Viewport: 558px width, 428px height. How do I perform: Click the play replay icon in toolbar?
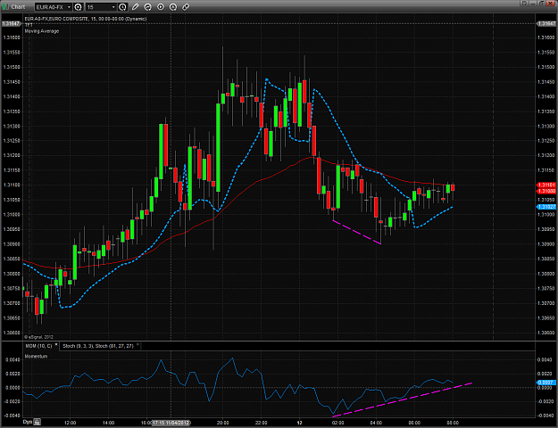[x=161, y=7]
